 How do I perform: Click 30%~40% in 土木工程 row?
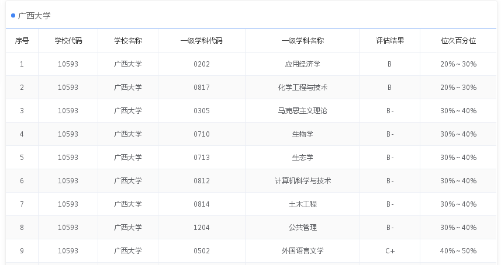(458, 204)
